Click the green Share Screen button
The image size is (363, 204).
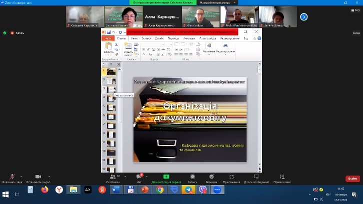[x=166, y=179]
